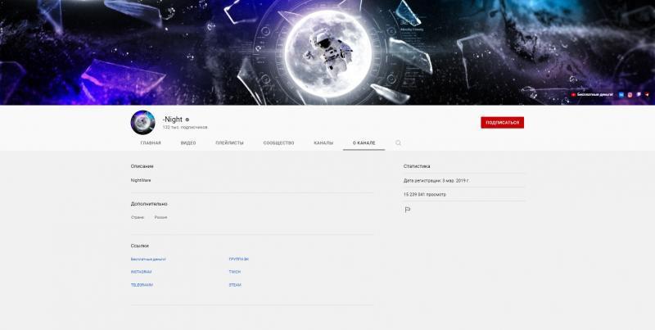
Task: Open the TELEGRAMM link
Action: 142,285
